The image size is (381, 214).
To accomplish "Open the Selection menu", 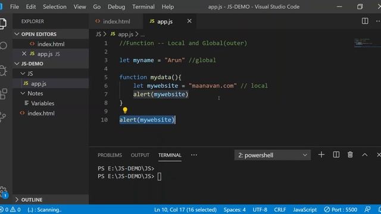I will 55,7.
